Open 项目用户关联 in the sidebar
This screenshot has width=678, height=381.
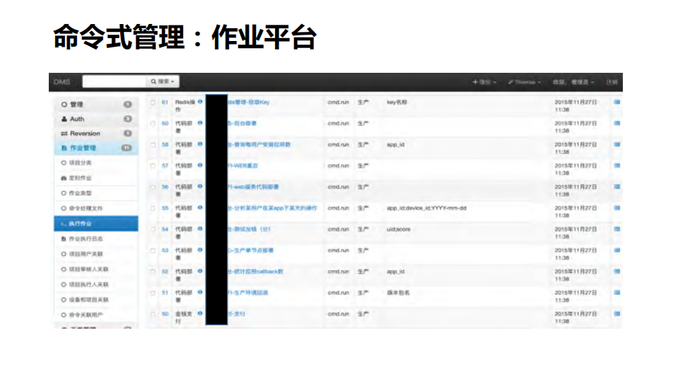coord(96,254)
